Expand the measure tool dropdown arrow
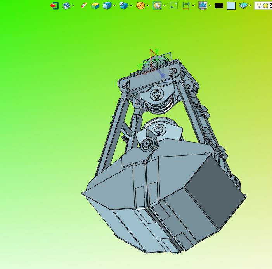The image size is (272, 269). point(193,6)
